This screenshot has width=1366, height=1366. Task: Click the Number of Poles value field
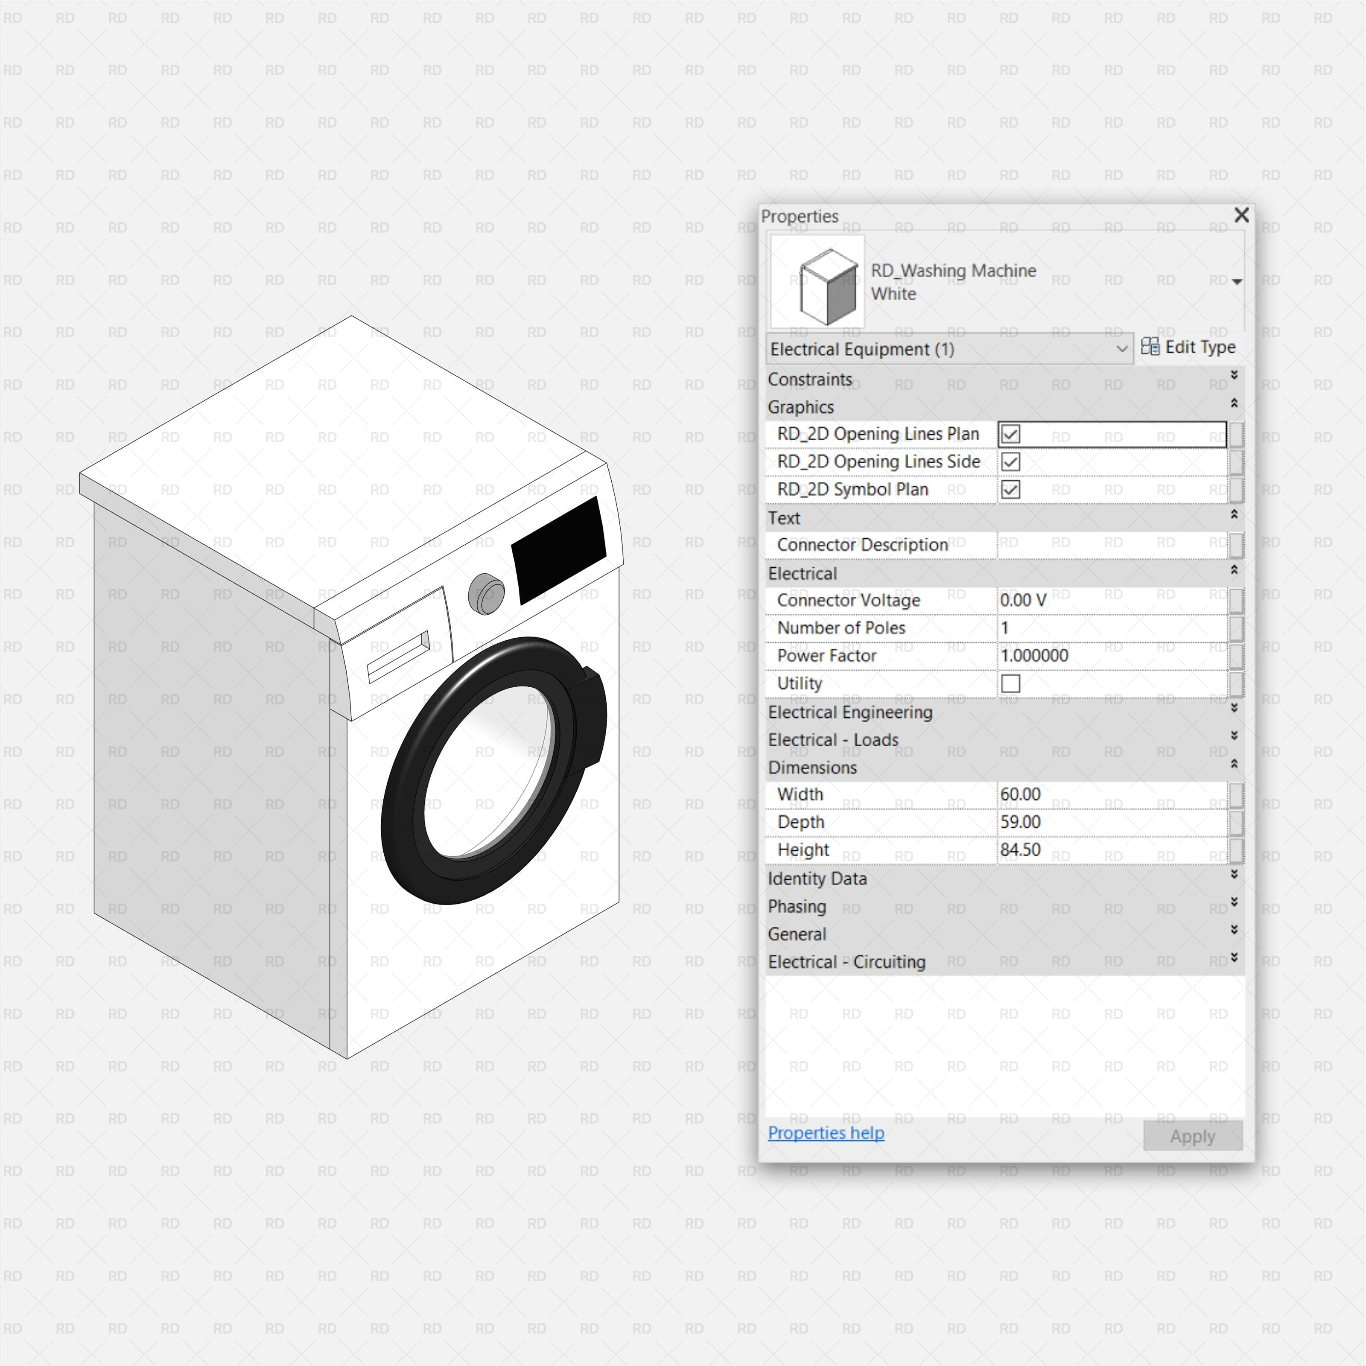click(x=1103, y=628)
